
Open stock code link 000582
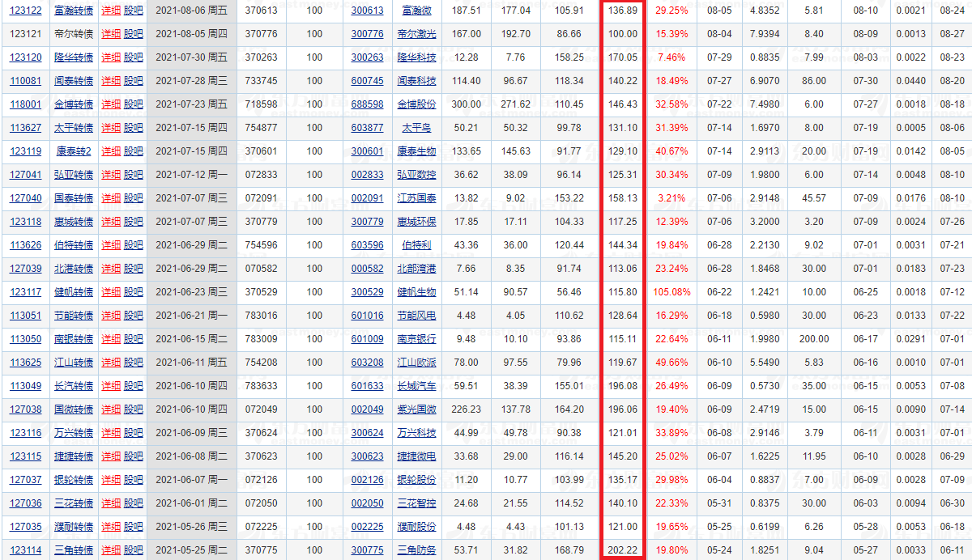[368, 269]
